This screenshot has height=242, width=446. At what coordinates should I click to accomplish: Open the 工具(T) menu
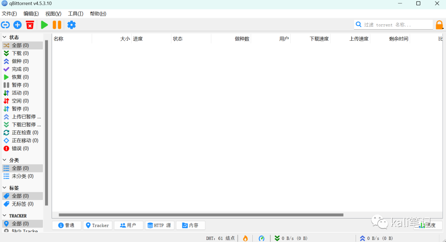point(76,14)
